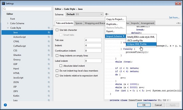The height and width of the screenshot is (110, 183).
Task: Switch to the Imports tab
Action: tap(135, 23)
